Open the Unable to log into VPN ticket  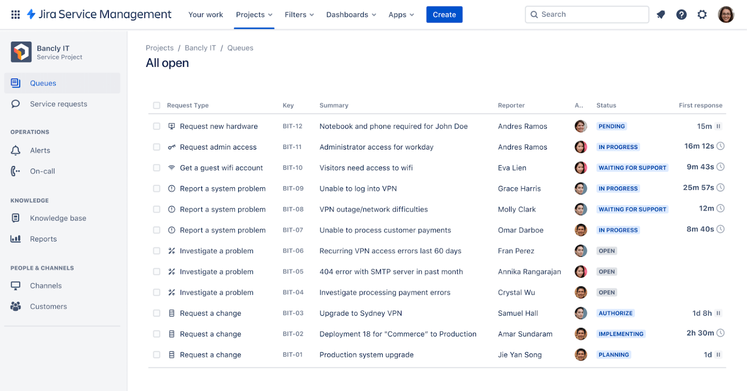[x=358, y=189]
